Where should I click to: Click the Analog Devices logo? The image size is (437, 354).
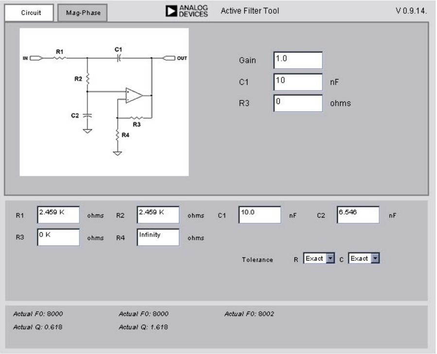click(x=186, y=11)
